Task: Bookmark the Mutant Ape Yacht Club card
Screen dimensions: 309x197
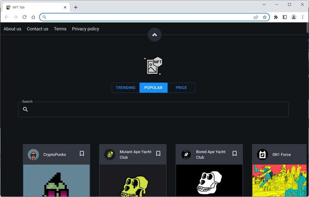Action: [158, 153]
